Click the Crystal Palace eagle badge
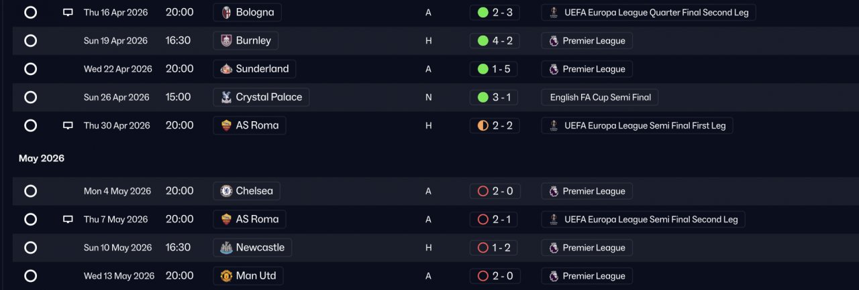The height and width of the screenshot is (290, 859). [226, 97]
